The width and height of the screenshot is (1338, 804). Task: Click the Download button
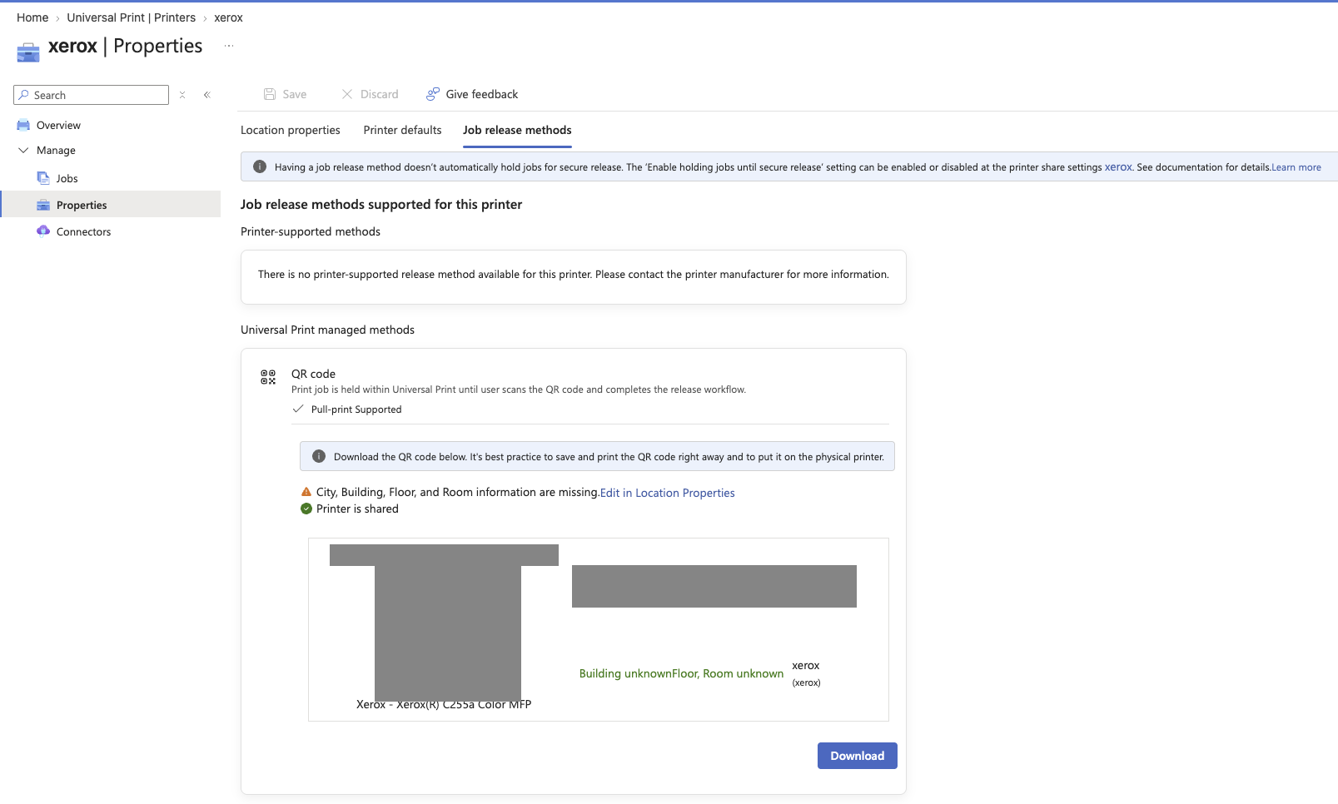pos(858,756)
